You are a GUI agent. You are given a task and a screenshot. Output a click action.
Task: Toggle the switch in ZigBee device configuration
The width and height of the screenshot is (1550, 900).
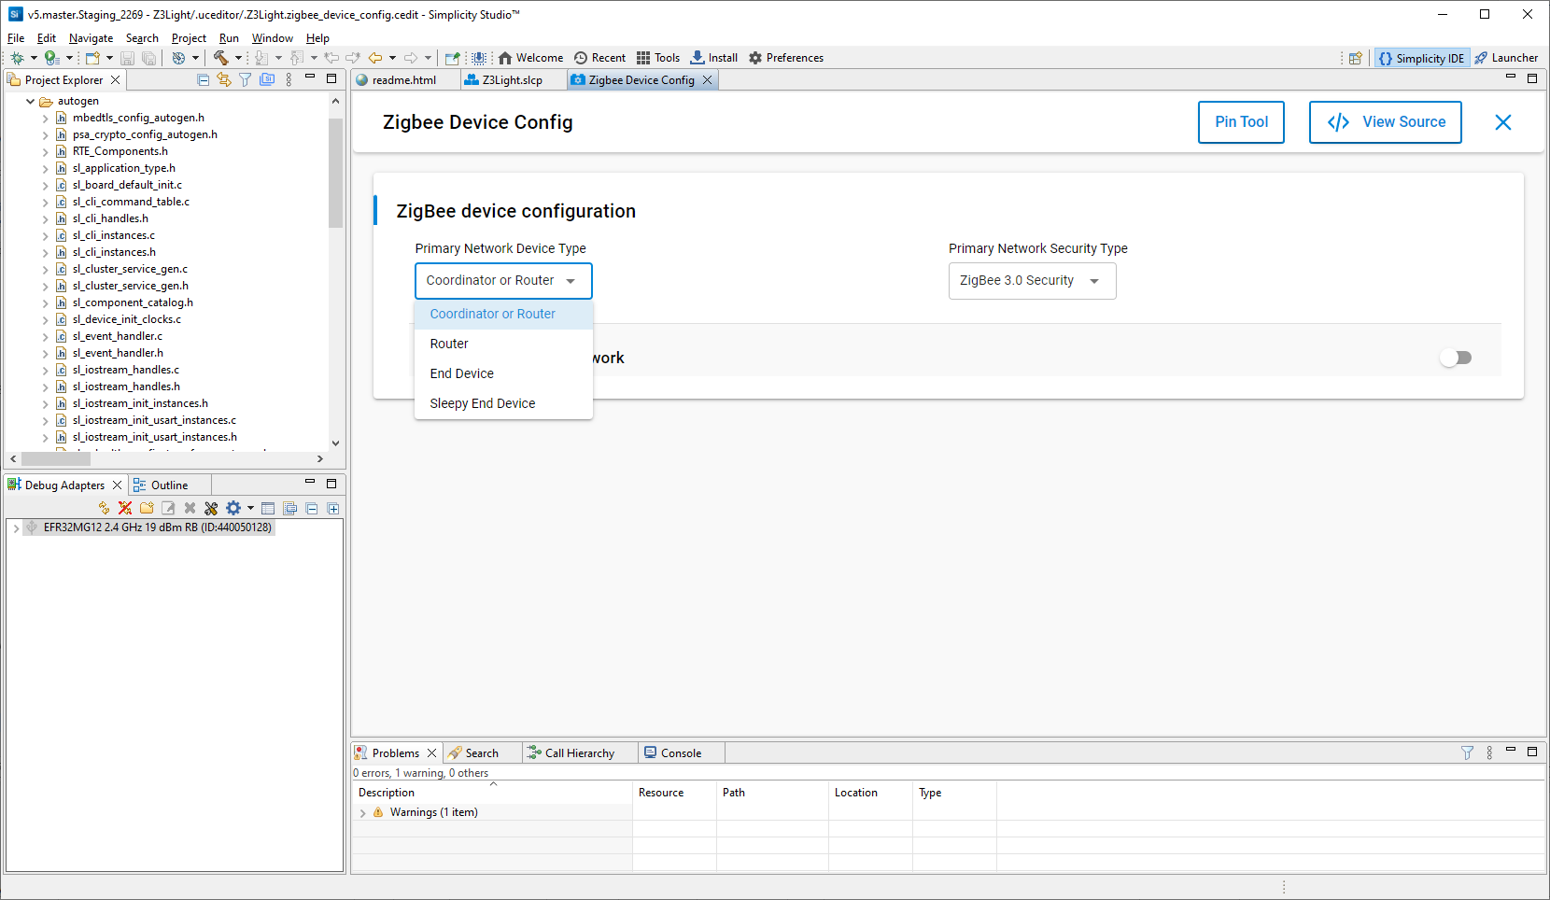[x=1456, y=358]
